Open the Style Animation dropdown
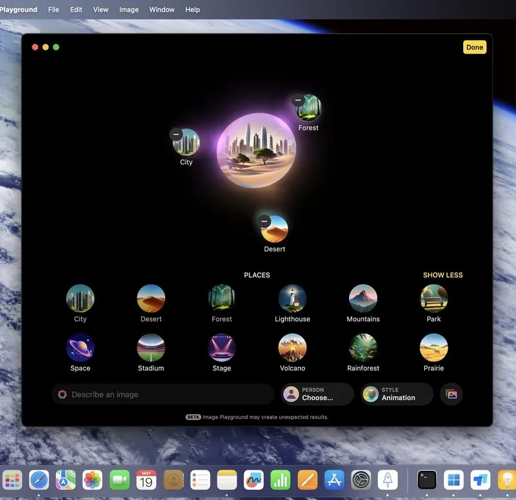The image size is (516, 500). 397,394
